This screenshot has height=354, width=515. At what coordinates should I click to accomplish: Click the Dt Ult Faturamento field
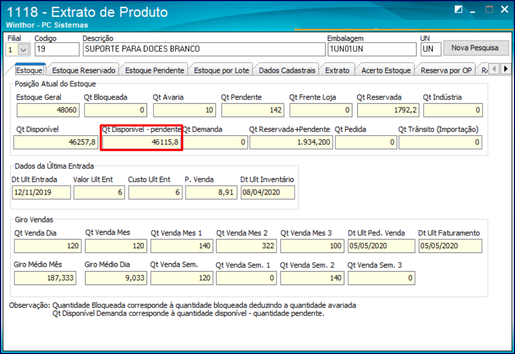pyautogui.click(x=450, y=246)
